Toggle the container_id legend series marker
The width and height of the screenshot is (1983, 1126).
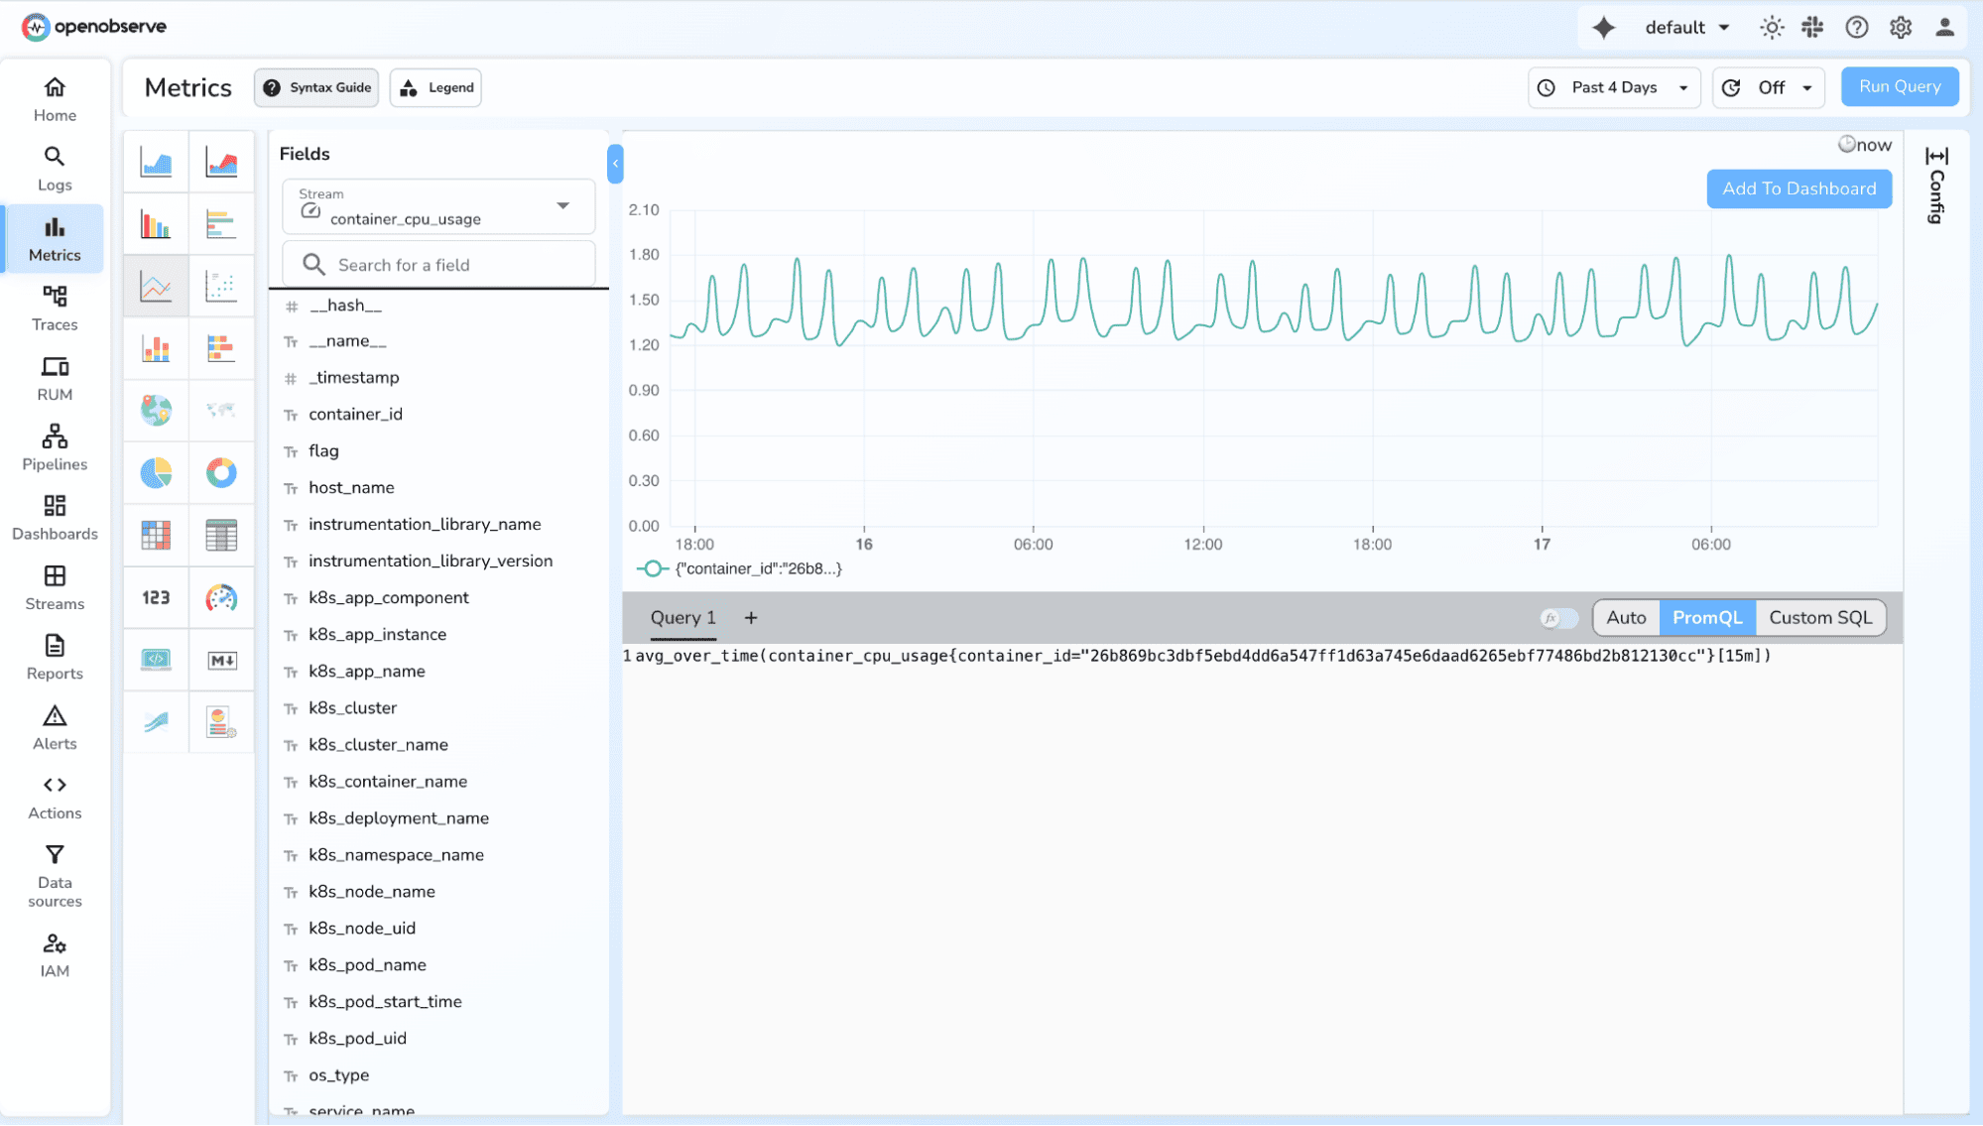click(x=653, y=568)
